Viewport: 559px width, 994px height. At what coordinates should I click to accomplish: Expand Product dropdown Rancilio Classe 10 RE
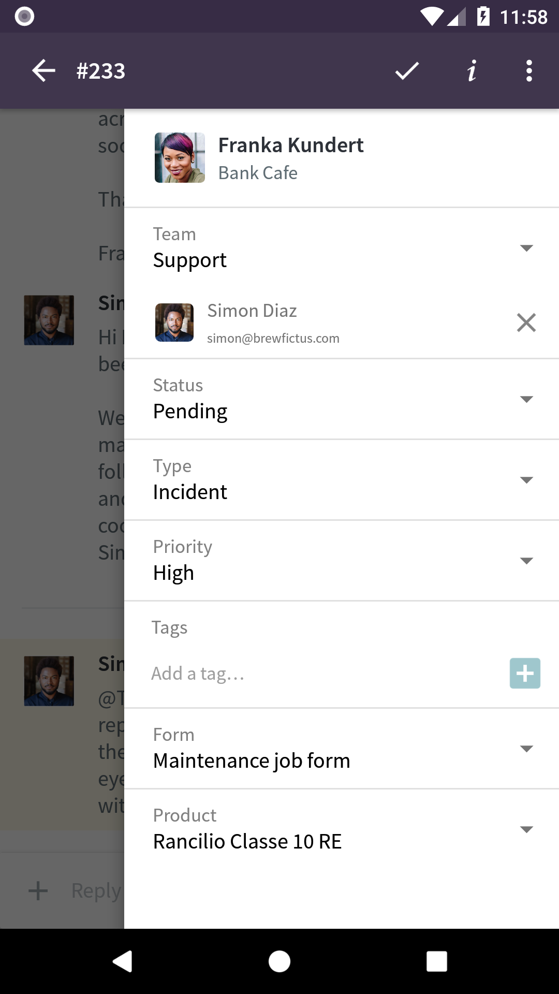tap(342, 829)
